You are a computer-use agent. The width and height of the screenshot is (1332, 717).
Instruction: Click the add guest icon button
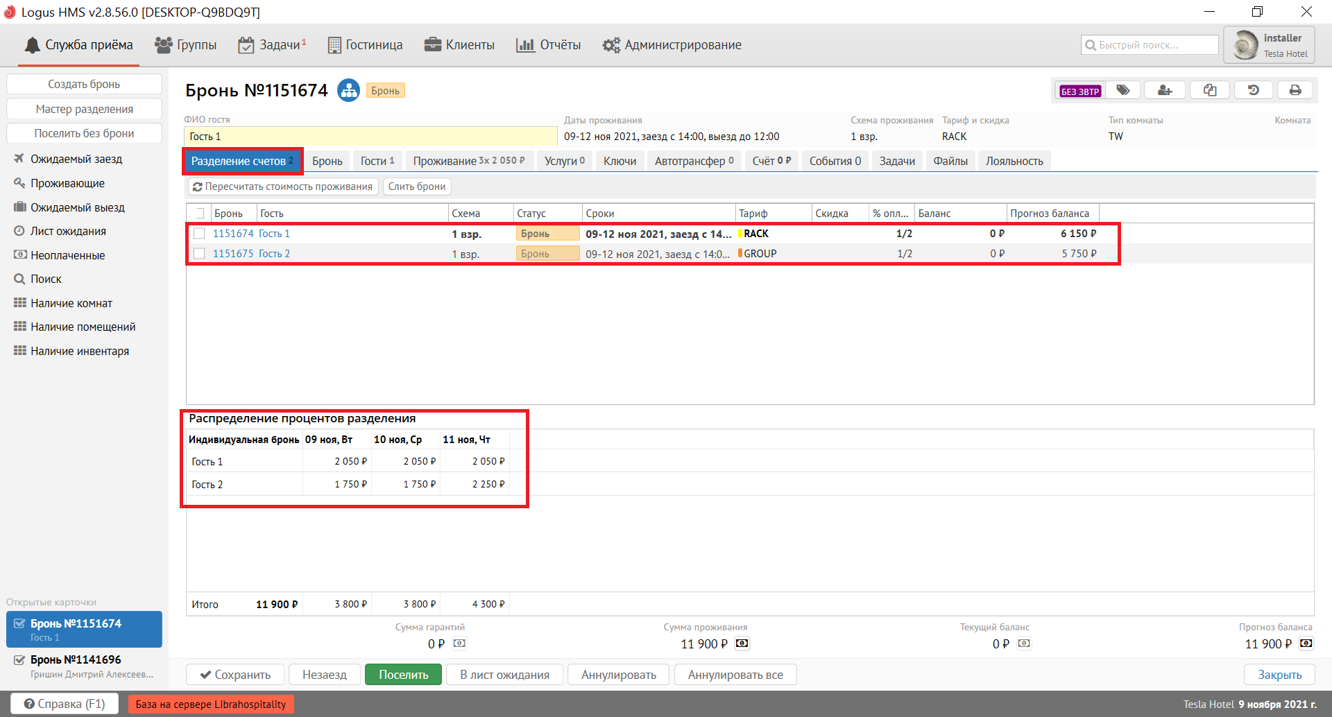[x=1165, y=91]
